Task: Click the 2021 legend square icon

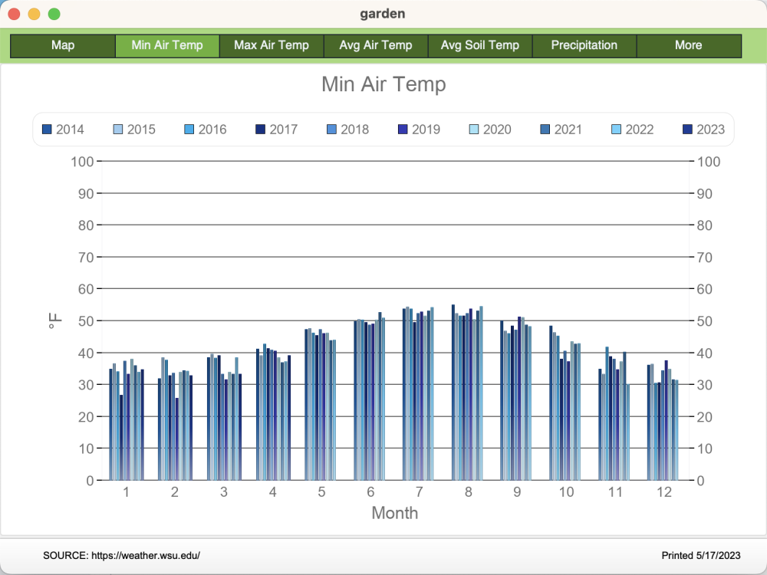Action: [545, 130]
